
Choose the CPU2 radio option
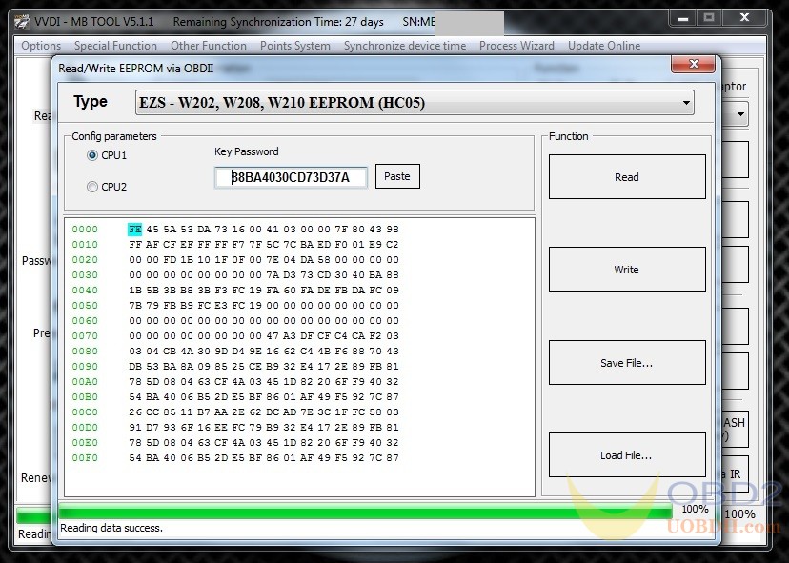pyautogui.click(x=92, y=187)
